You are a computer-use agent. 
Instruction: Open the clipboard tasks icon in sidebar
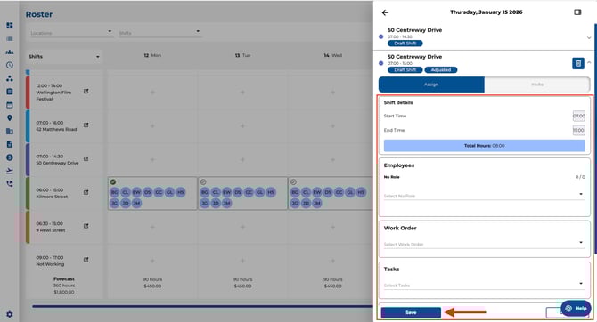pos(10,92)
